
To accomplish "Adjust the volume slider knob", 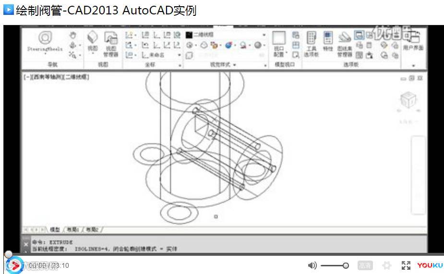I will tap(346, 265).
